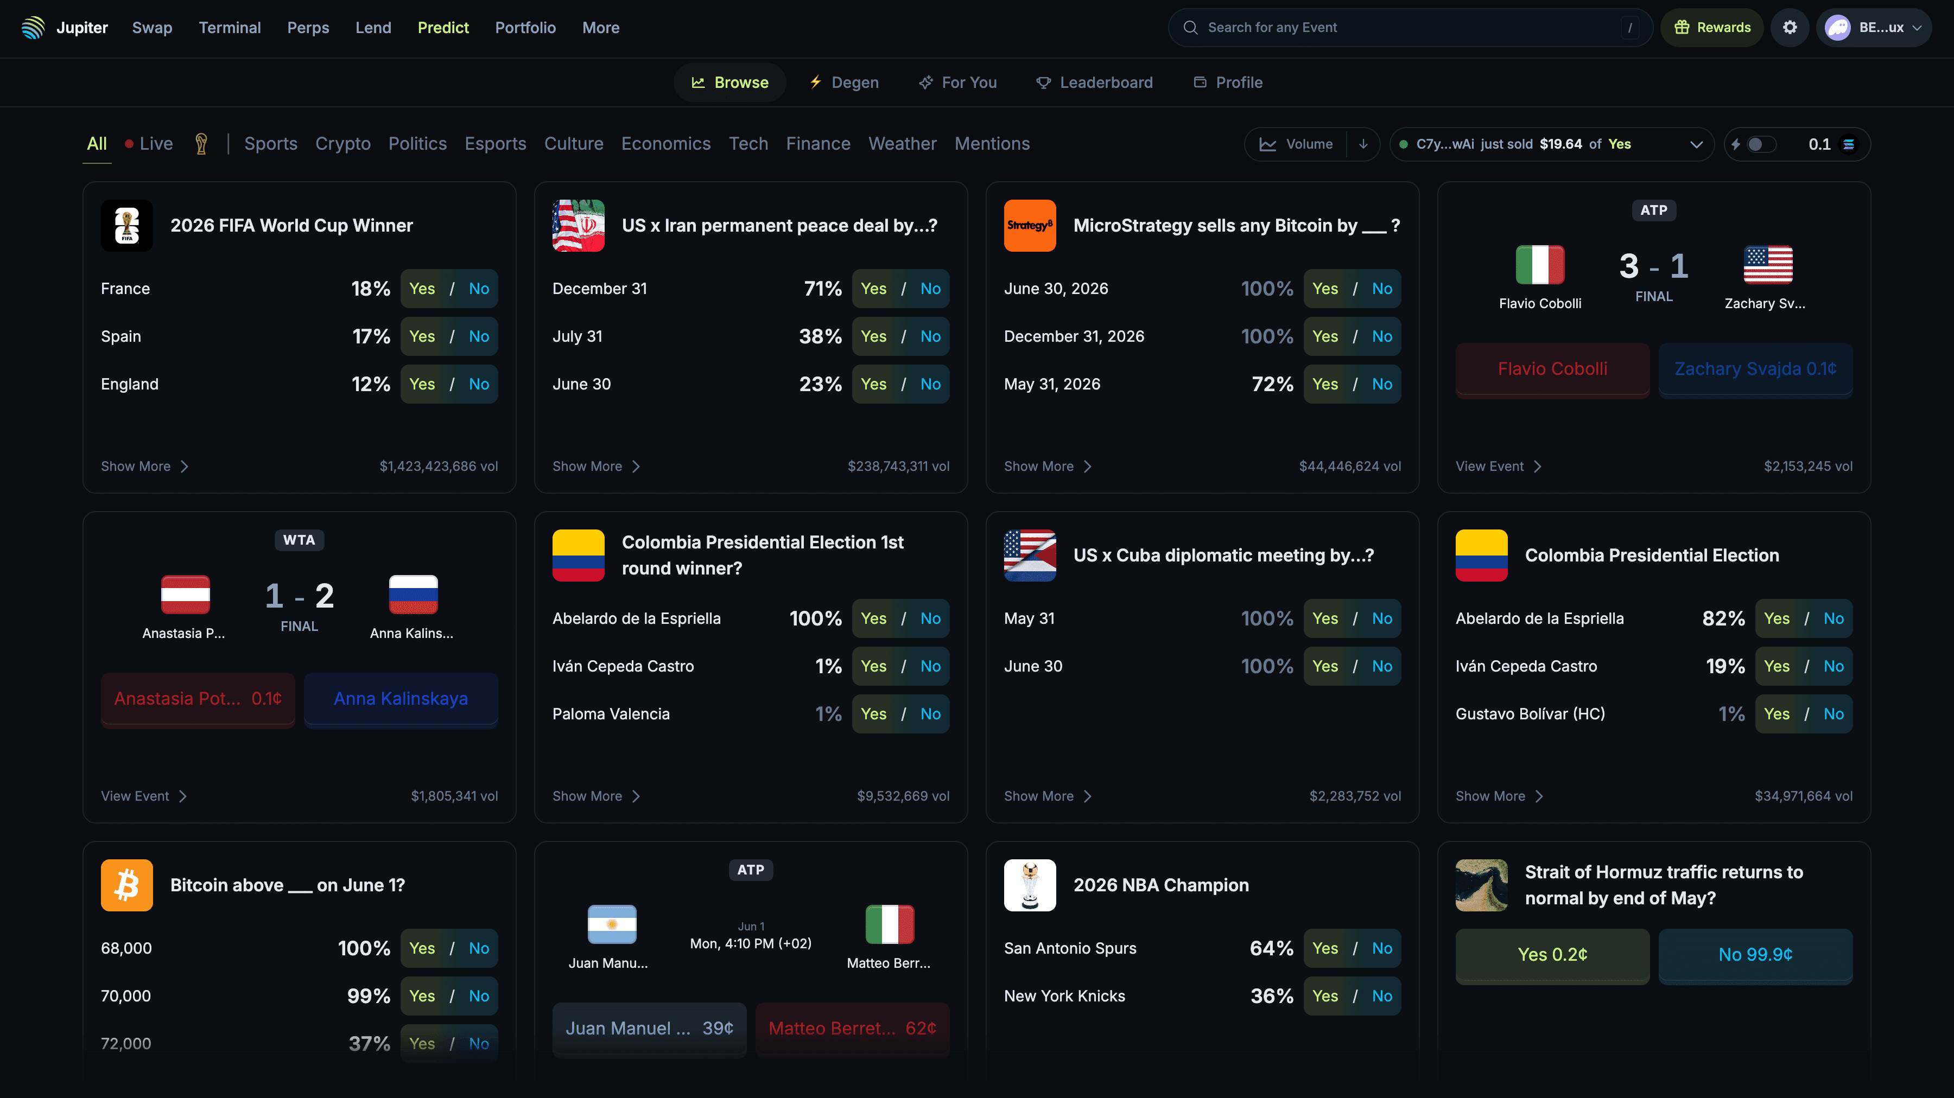This screenshot has width=1954, height=1098.
Task: Expand Show More on MicroStrategy card
Action: tap(1048, 467)
